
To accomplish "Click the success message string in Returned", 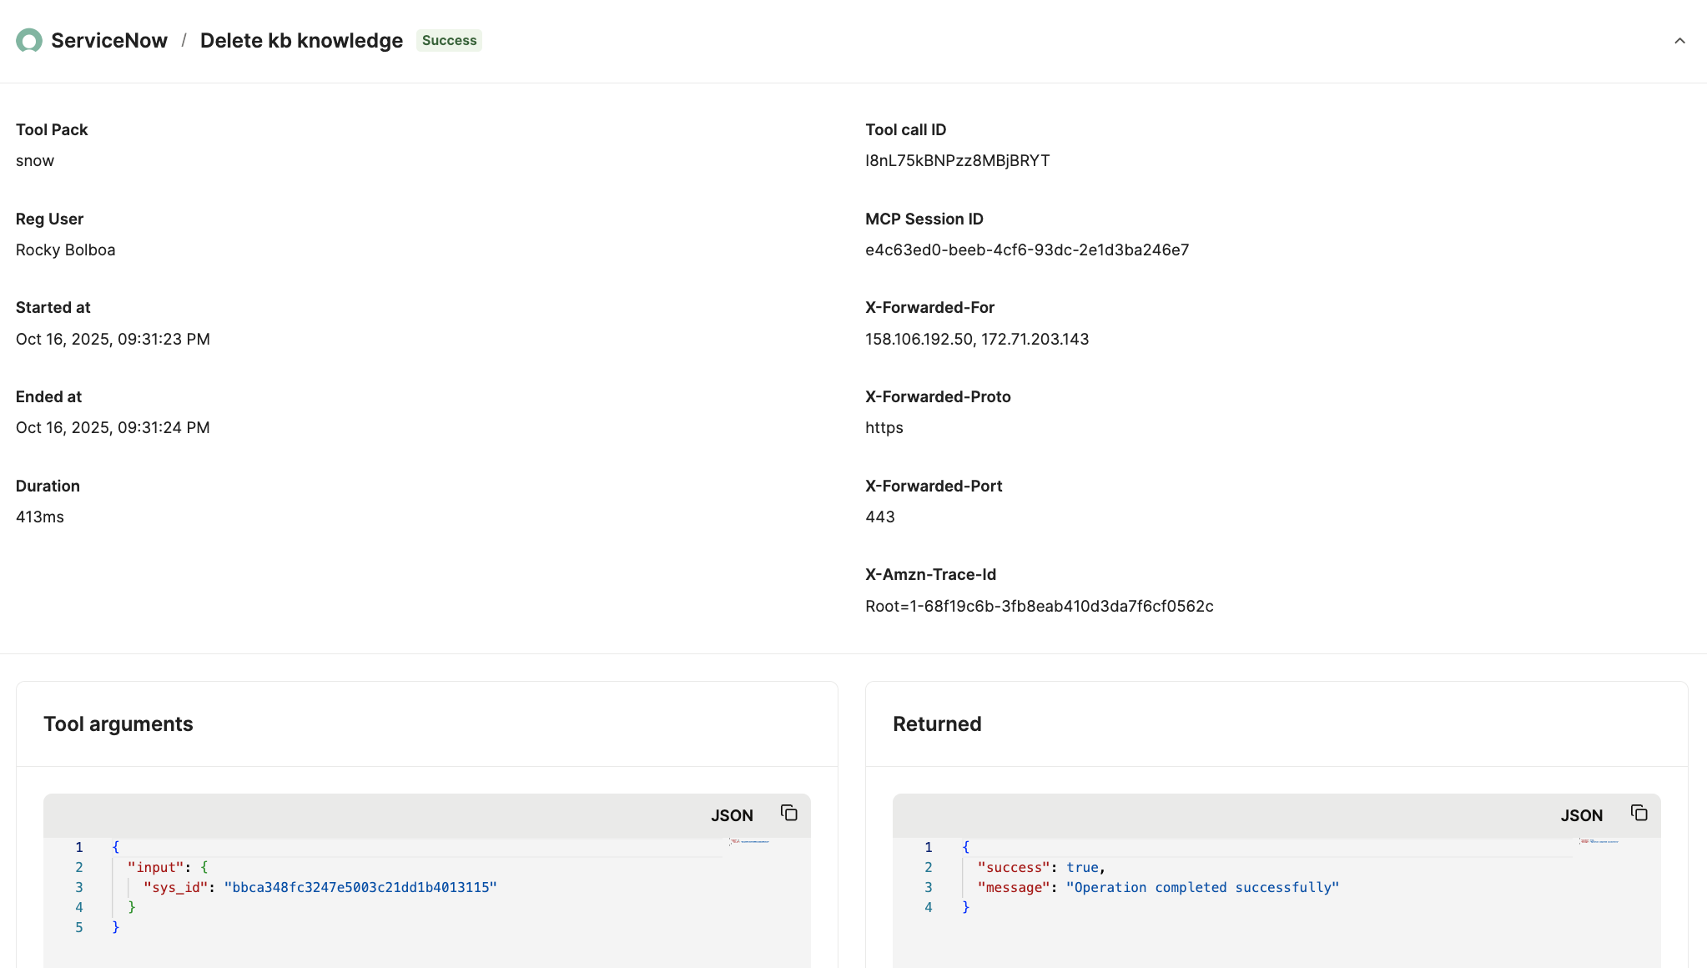I will (x=1201, y=887).
